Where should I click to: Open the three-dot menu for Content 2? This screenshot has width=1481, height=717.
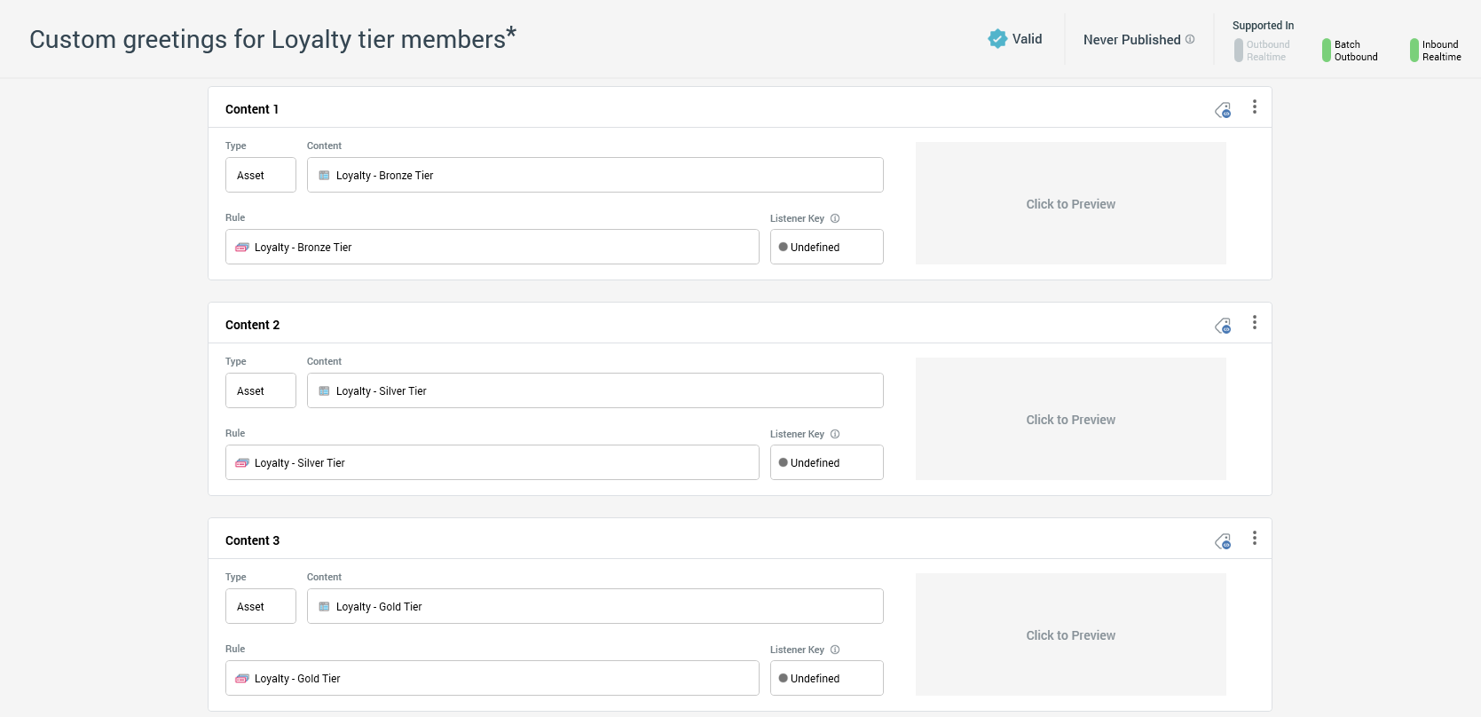pyautogui.click(x=1254, y=323)
